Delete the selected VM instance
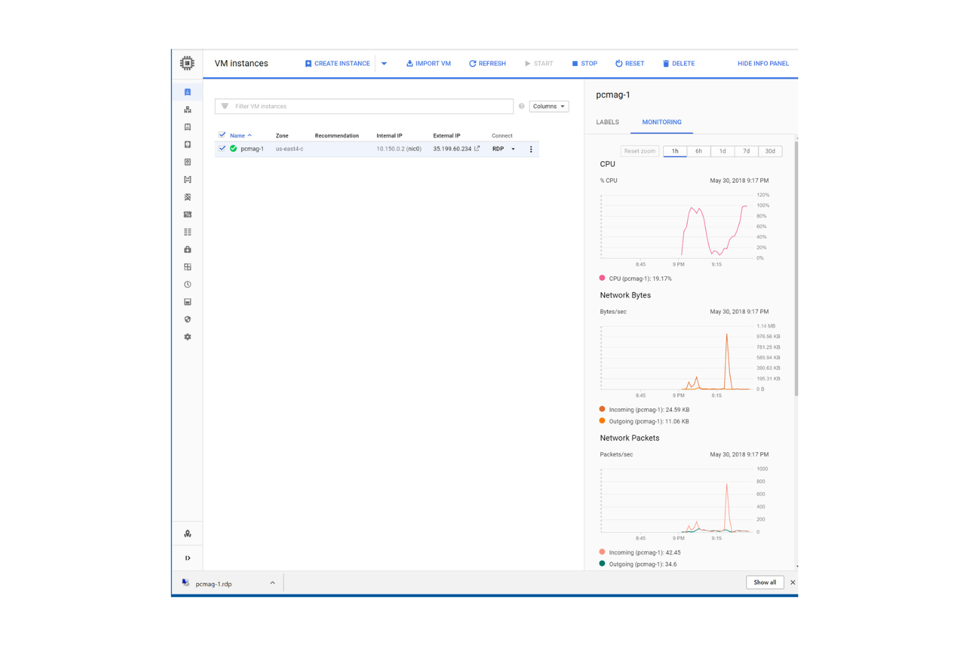This screenshot has height=646, width=969. tap(678, 63)
